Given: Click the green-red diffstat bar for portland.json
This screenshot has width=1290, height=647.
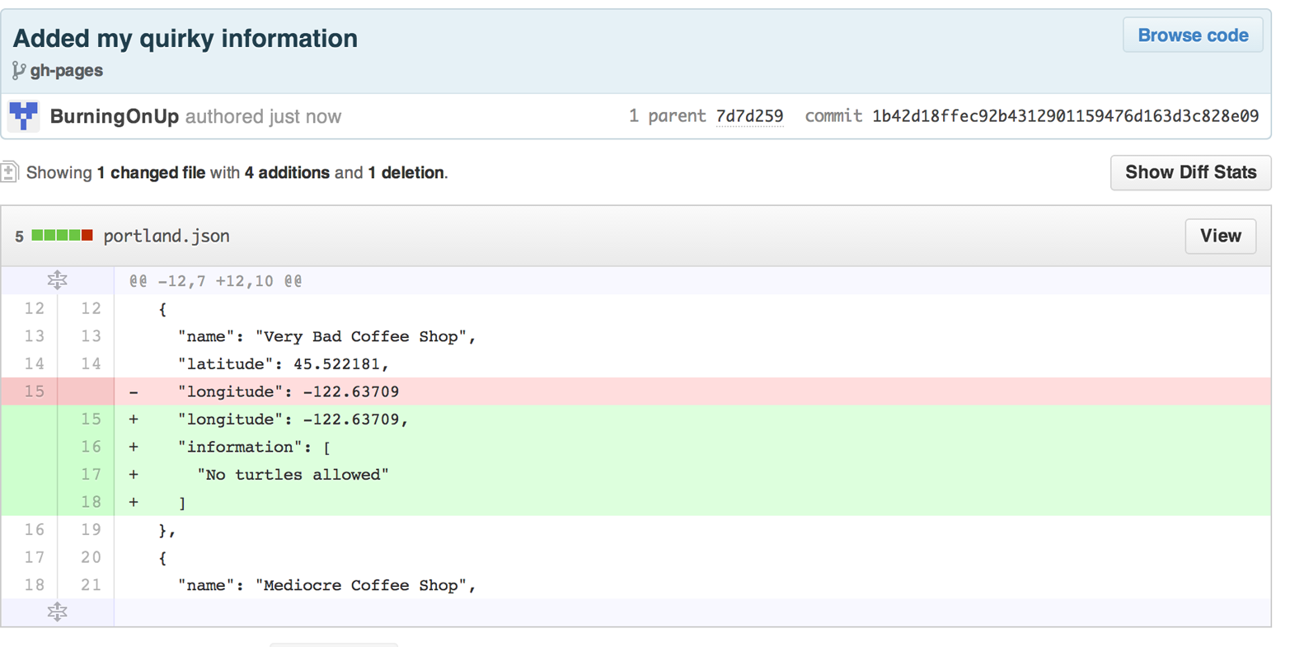Looking at the screenshot, I should (x=62, y=236).
